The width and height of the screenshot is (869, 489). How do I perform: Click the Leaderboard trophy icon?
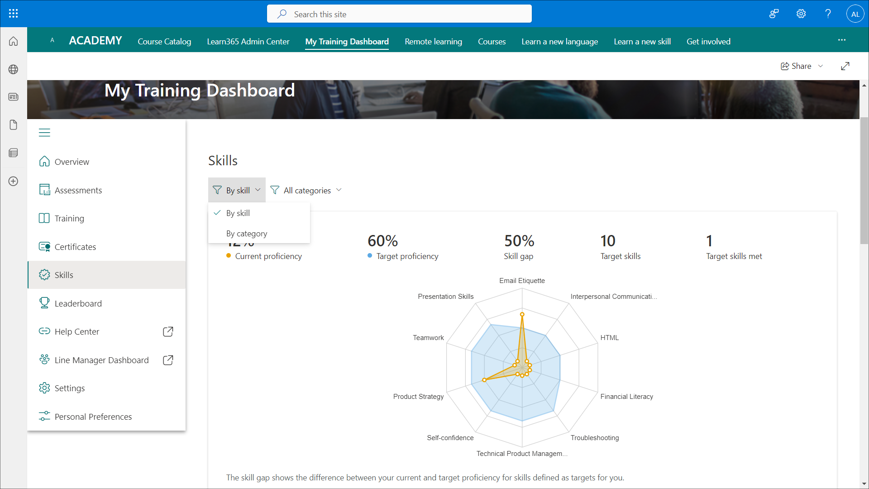pos(44,303)
